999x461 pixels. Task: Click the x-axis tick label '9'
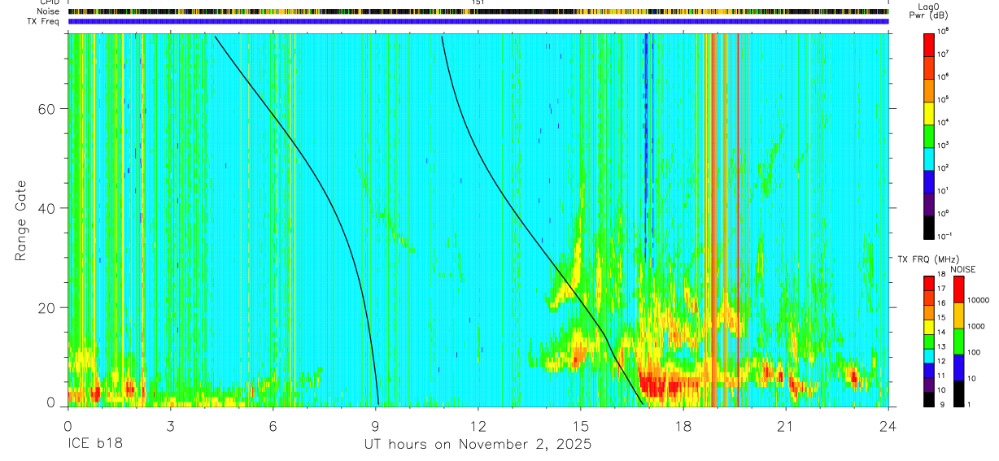click(x=375, y=426)
